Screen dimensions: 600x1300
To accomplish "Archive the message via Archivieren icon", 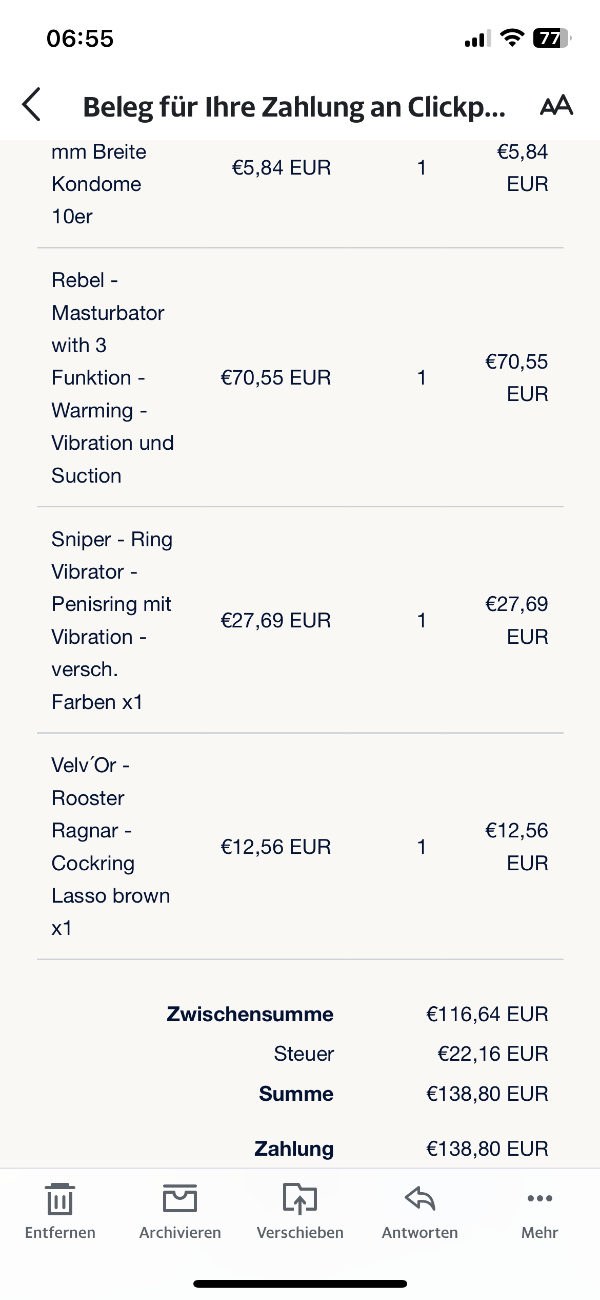I will coord(180,1199).
